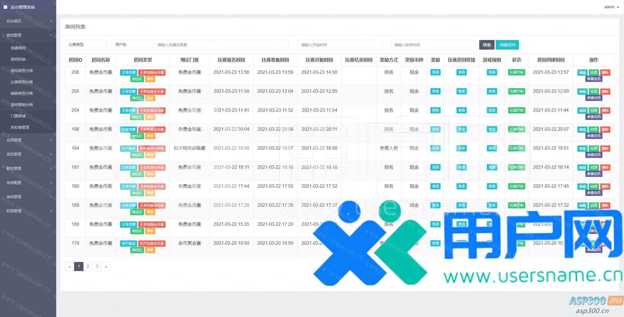Open the 用户名 search type selector
The image size is (624, 317).
(x=132, y=45)
